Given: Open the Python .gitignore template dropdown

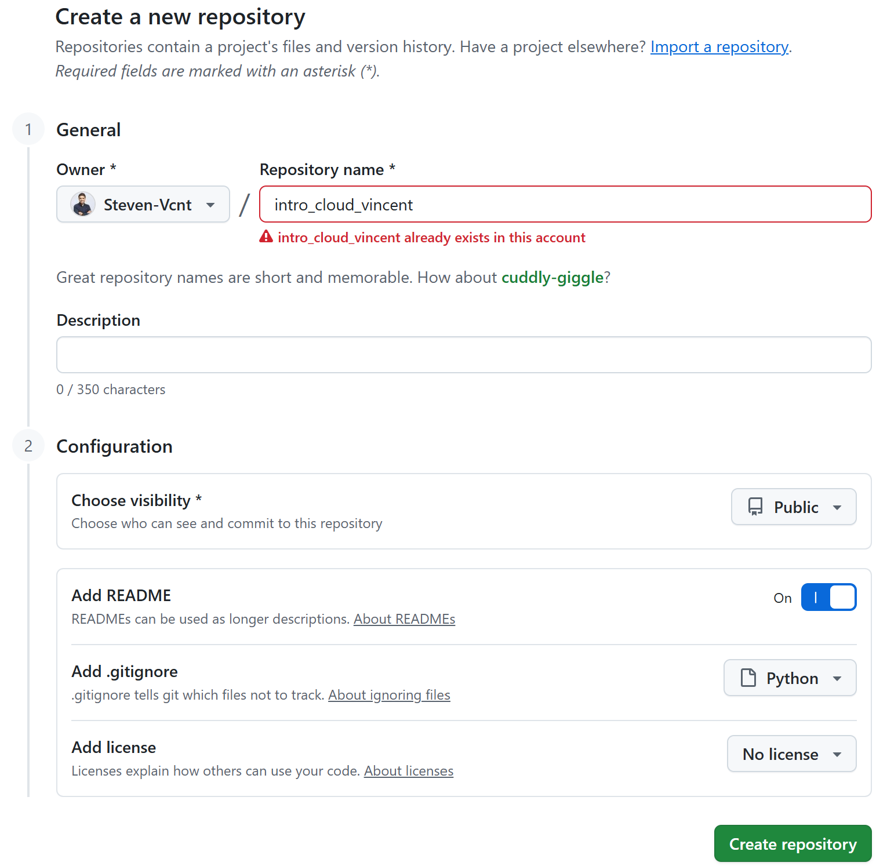Looking at the screenshot, I should pos(790,678).
